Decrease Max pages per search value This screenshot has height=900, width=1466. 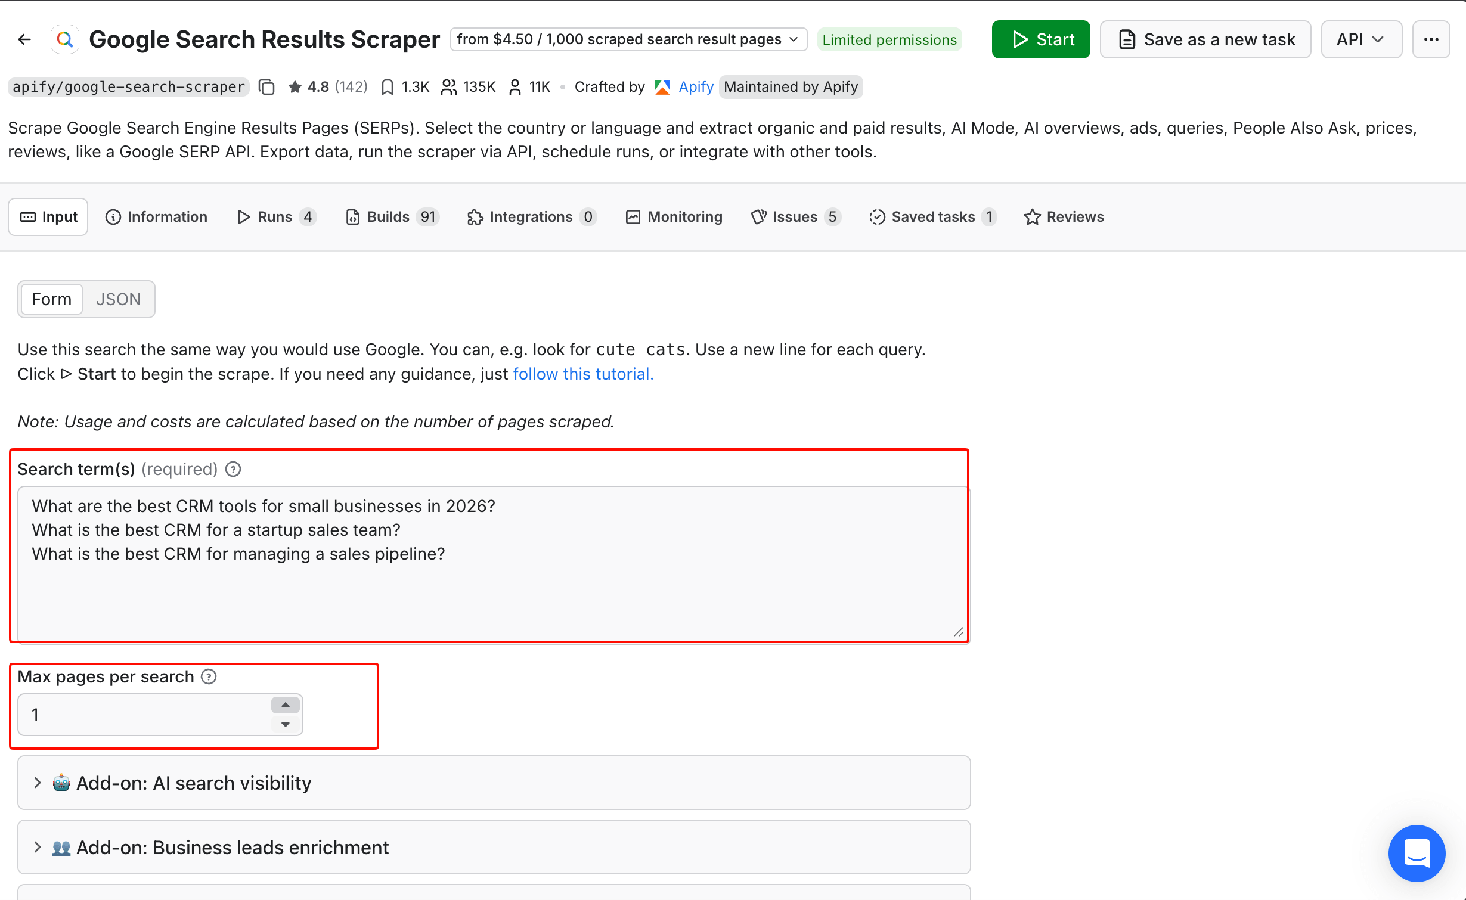pyautogui.click(x=286, y=724)
